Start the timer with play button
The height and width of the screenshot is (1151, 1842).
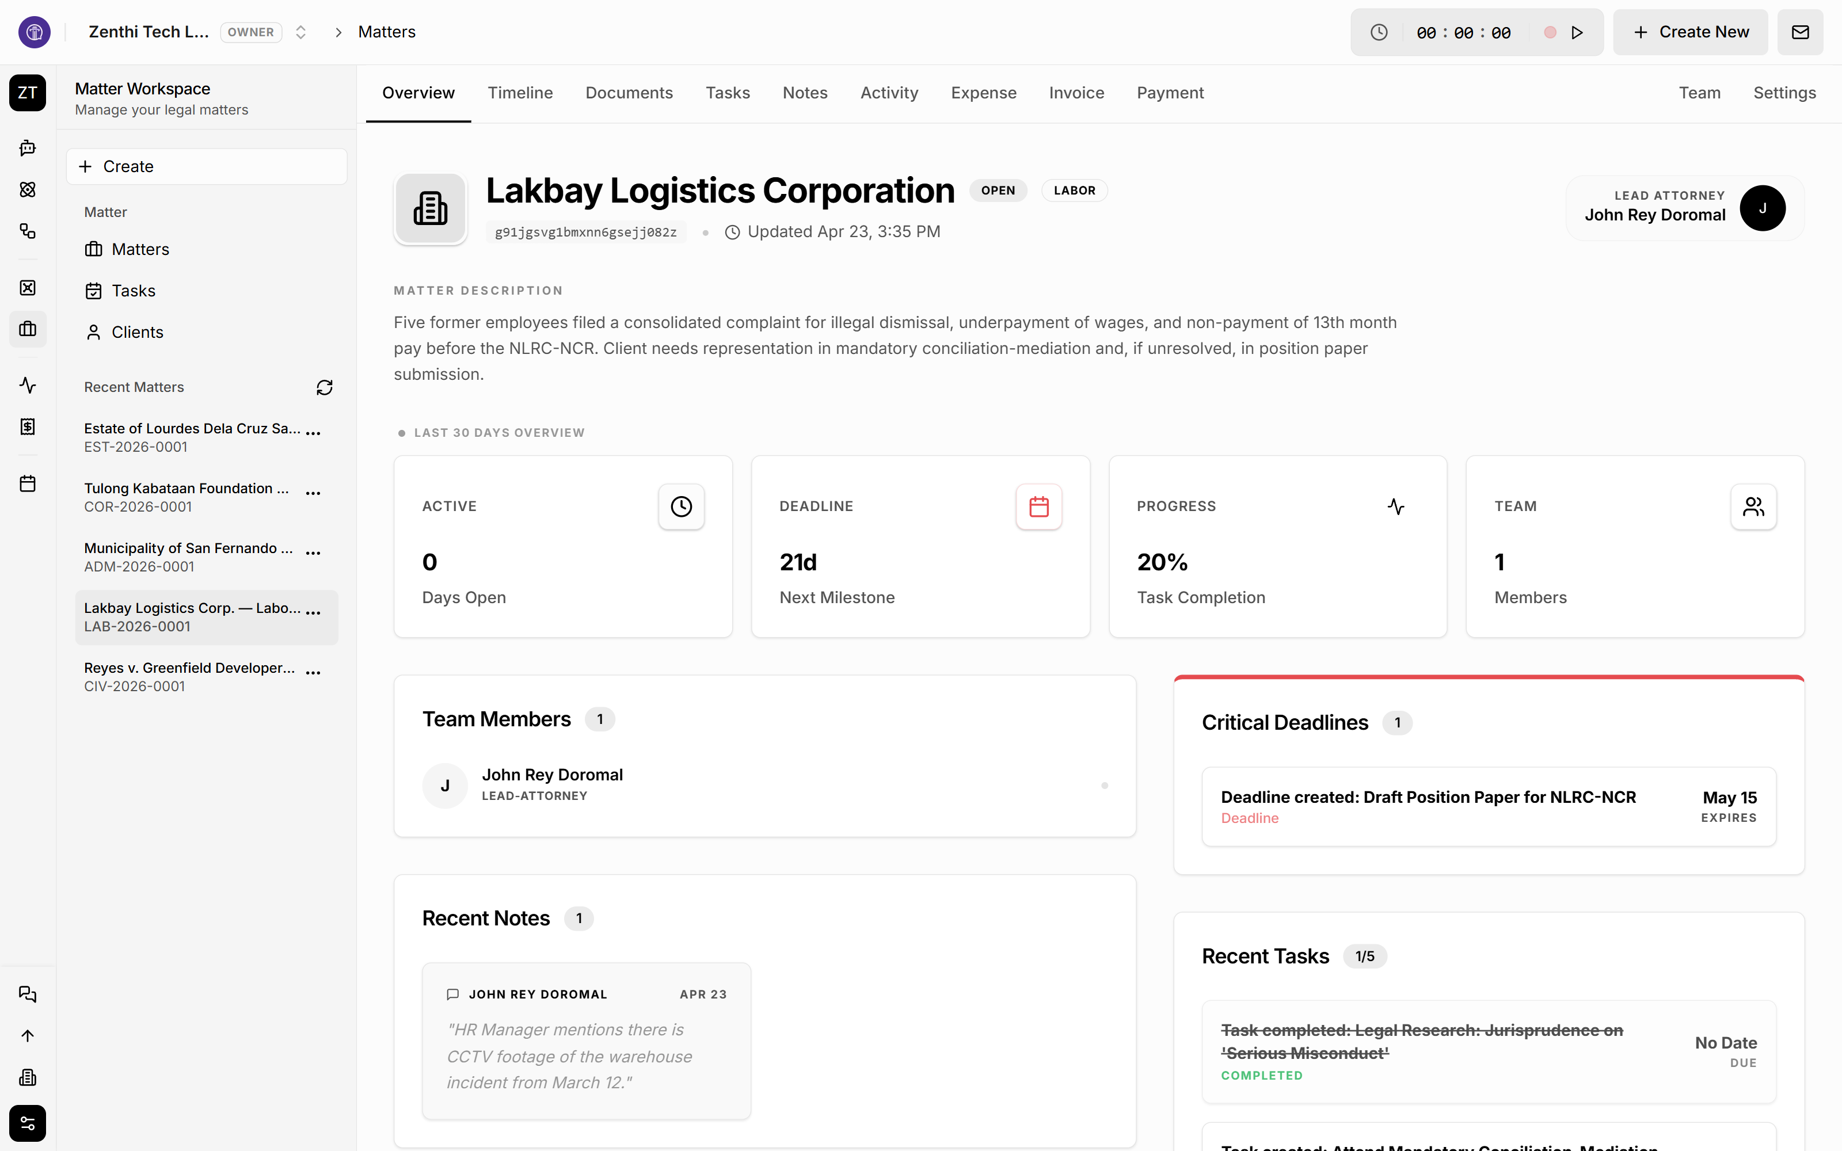1577,32
